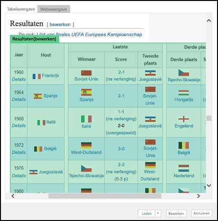The image size is (218, 221).
Task: Select the Resultaten[bewerken] table tag
Action: pos(34,39)
